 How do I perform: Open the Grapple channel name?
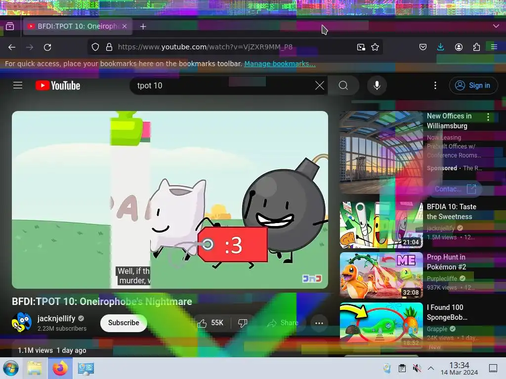(x=437, y=329)
